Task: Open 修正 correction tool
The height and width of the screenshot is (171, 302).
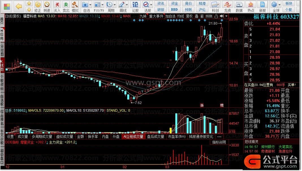Action: 38,7
